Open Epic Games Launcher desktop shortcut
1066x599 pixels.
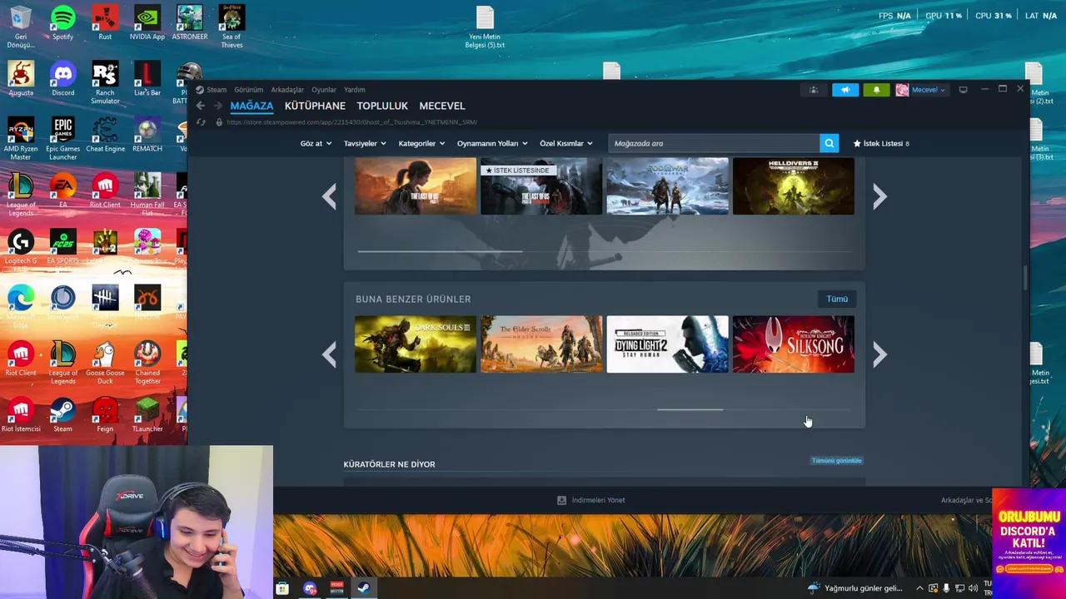62,139
